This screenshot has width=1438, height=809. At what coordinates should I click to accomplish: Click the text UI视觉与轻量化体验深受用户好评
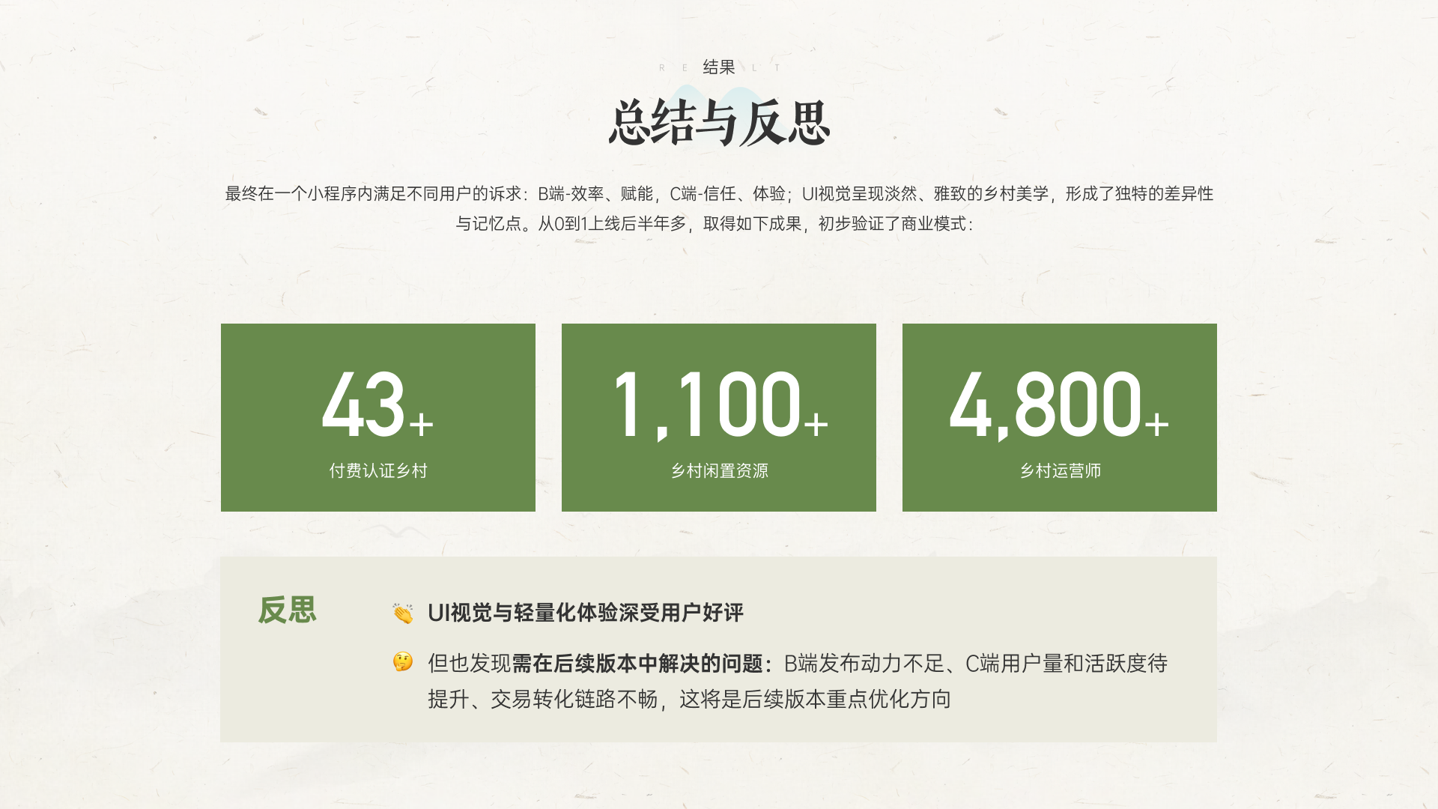(586, 613)
